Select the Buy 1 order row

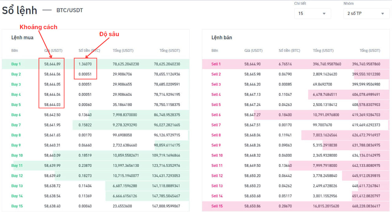(96, 64)
